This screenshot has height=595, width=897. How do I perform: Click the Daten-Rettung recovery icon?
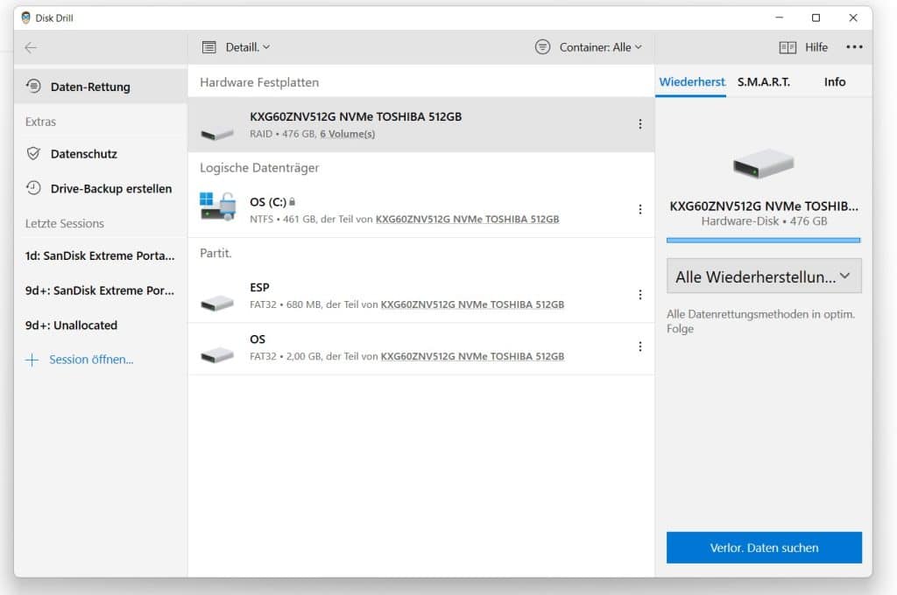coord(34,87)
